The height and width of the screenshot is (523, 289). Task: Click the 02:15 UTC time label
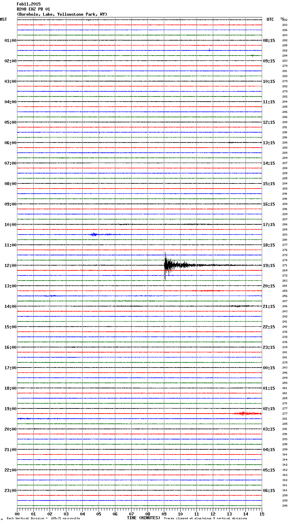tap(269, 409)
